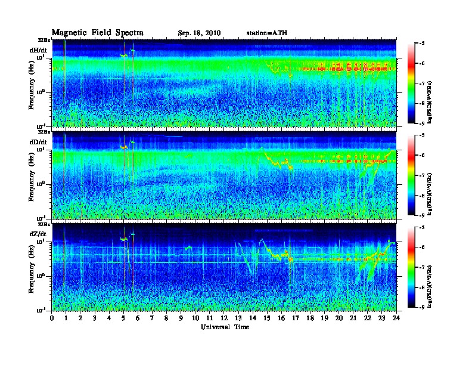
Task: Click hour 16 on time axis
Action: point(281,318)
